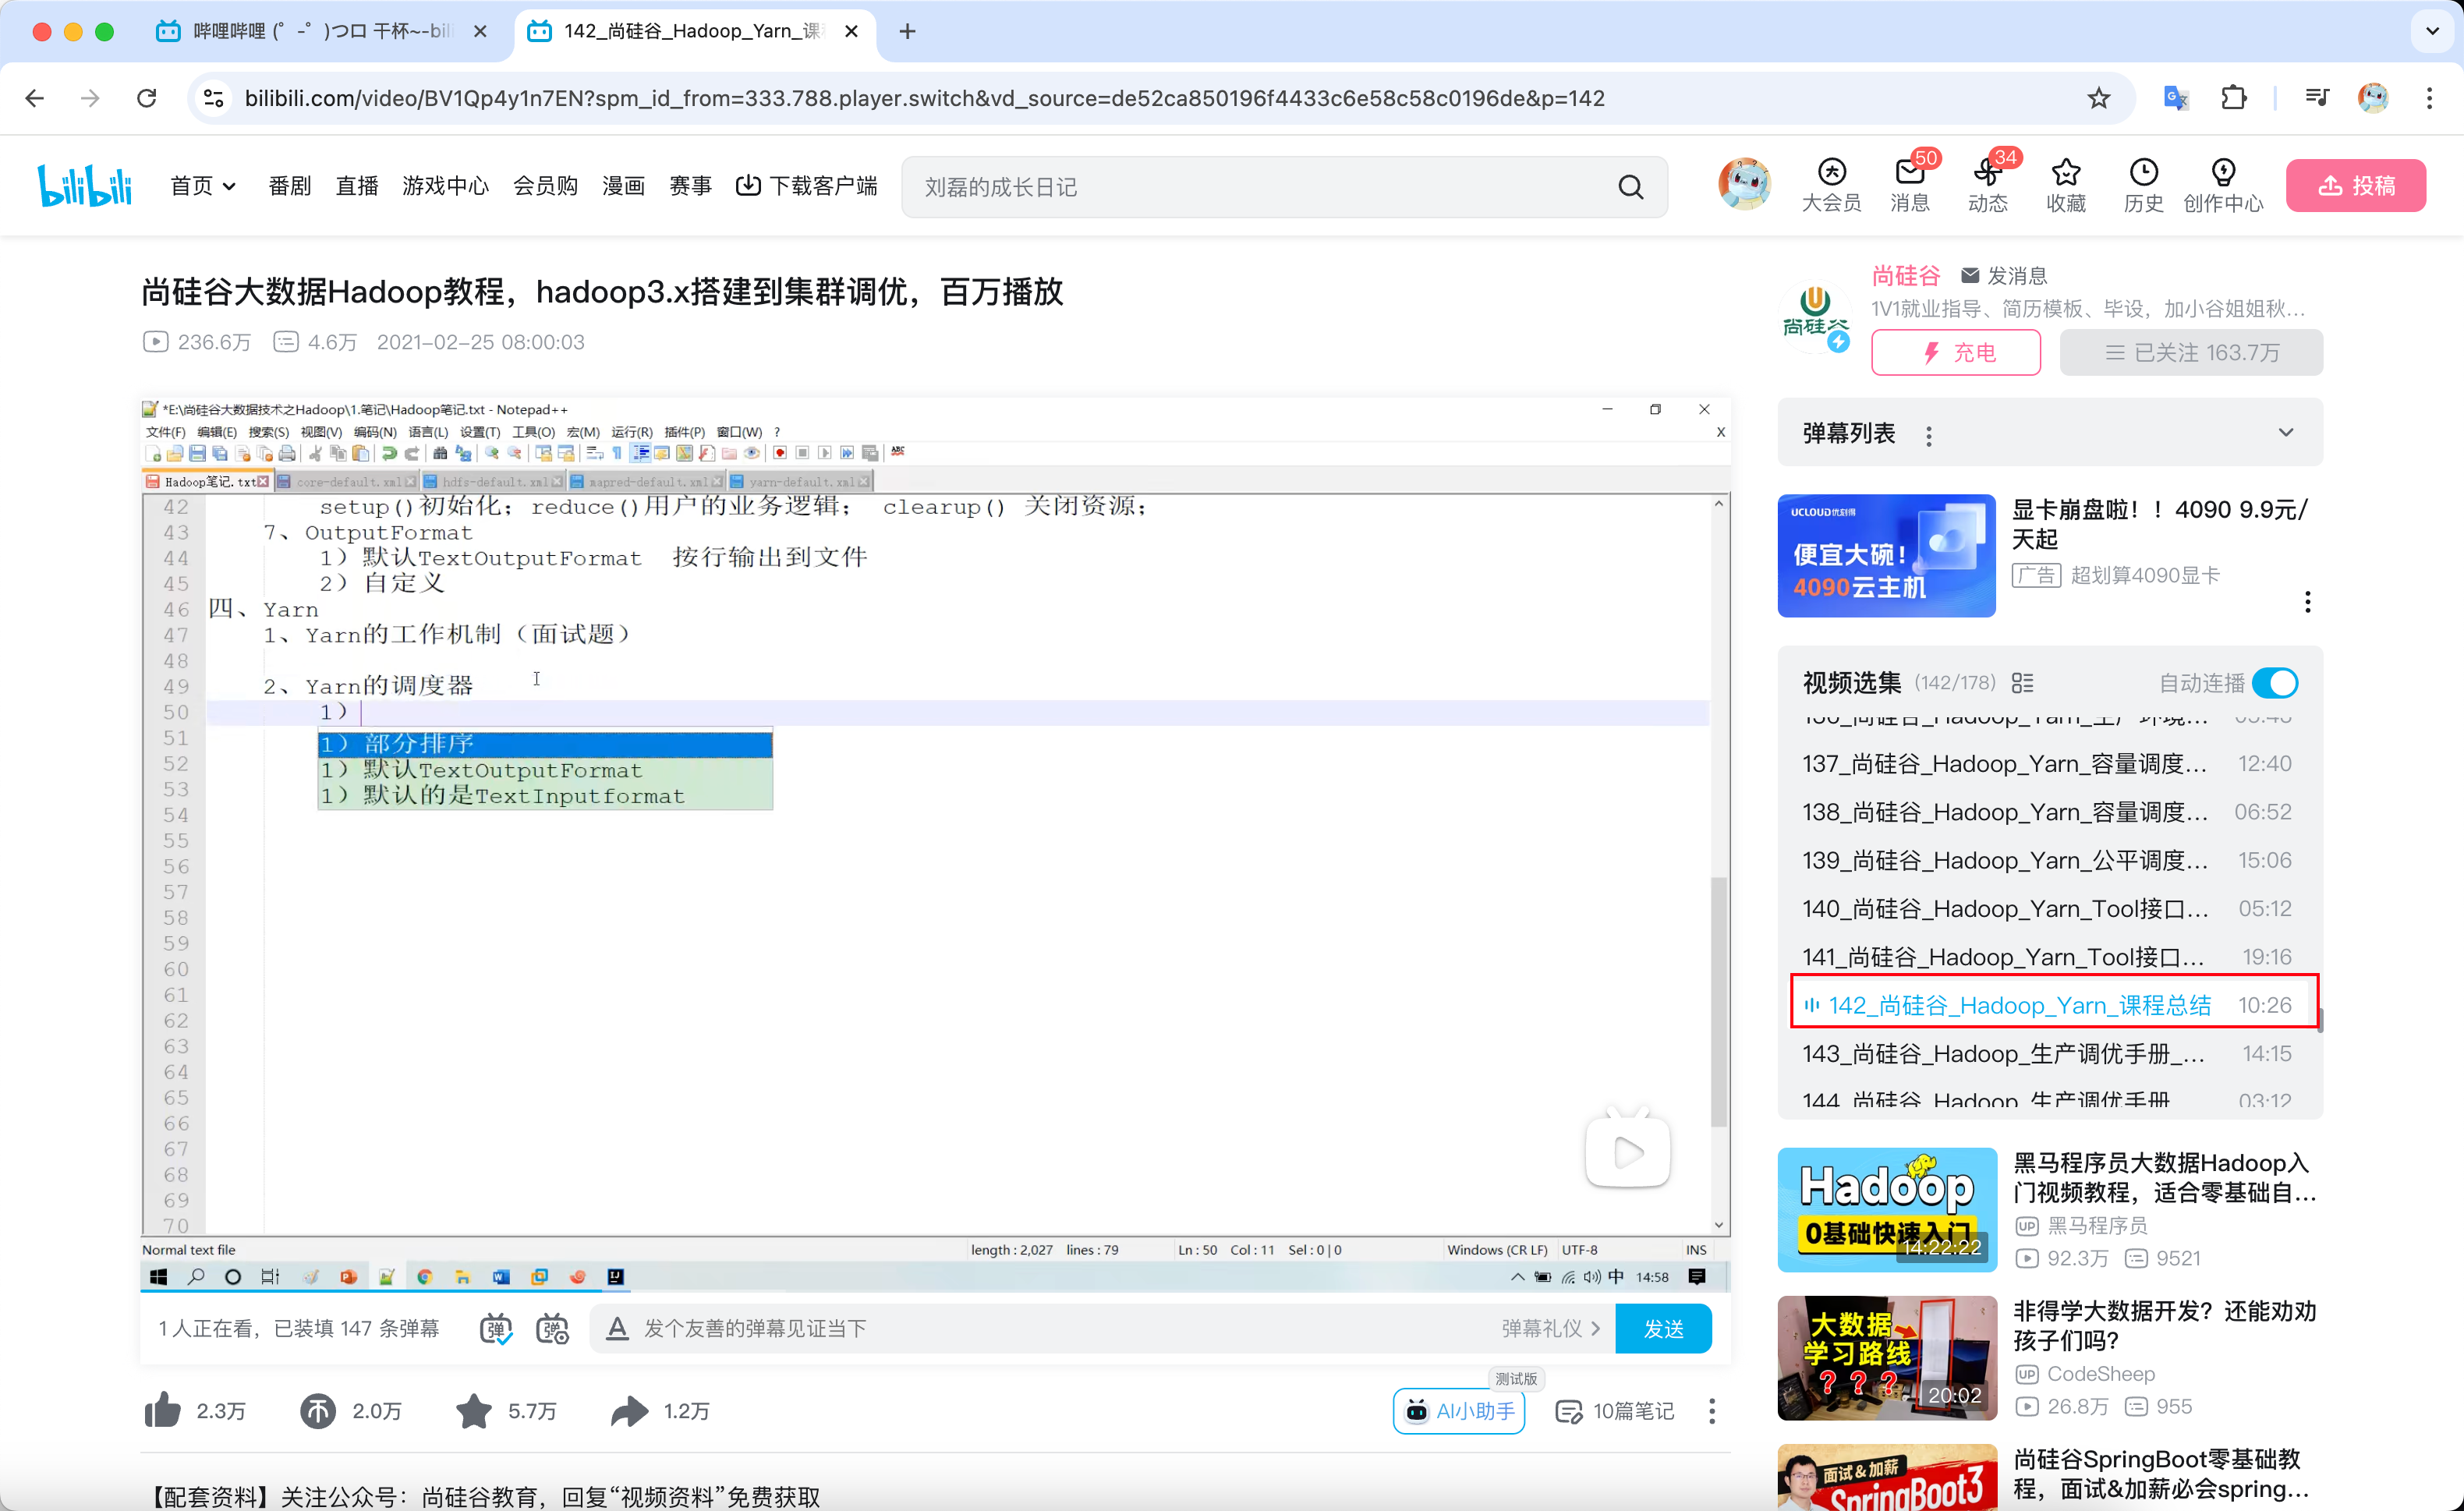Open the 大会员 icon
This screenshot has height=1511, width=2464.
tap(1831, 185)
